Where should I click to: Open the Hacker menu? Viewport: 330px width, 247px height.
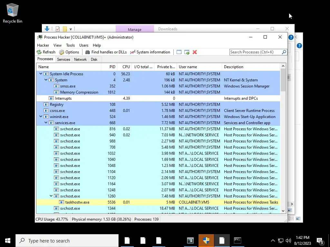click(43, 45)
